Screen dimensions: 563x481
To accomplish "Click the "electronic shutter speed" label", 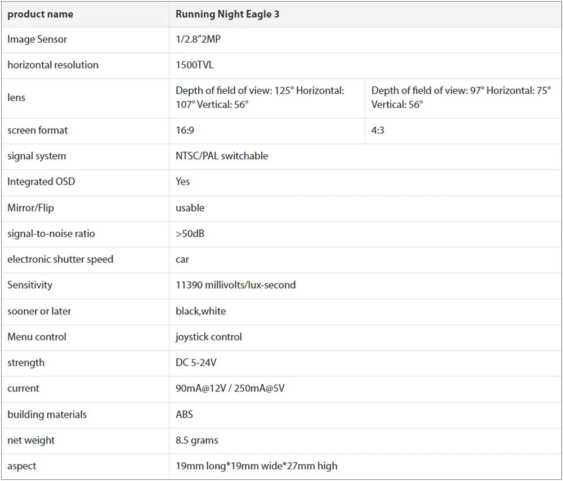I will pos(60,259).
